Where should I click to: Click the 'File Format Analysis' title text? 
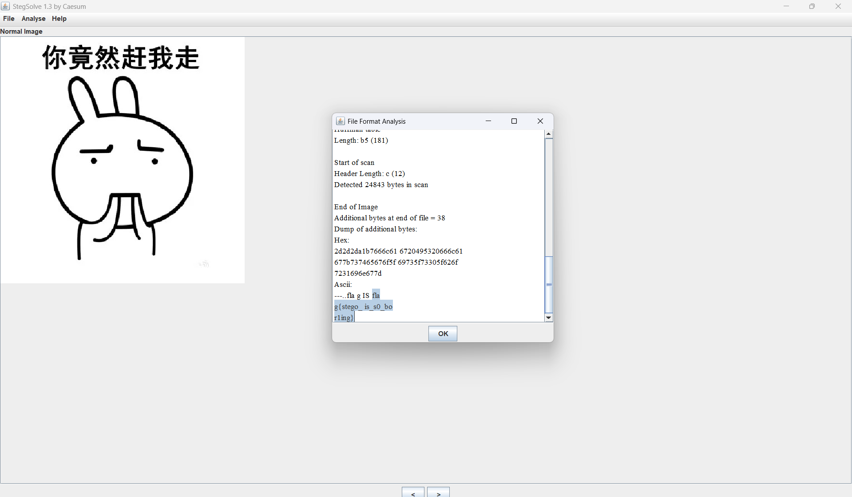(376, 121)
